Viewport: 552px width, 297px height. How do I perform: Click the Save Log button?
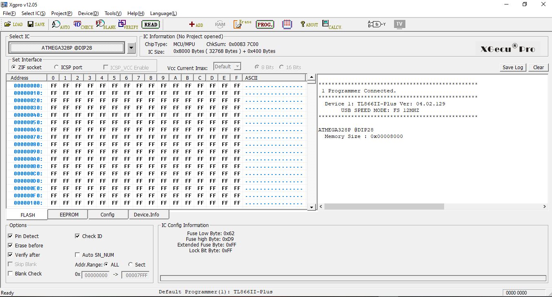[x=513, y=68]
